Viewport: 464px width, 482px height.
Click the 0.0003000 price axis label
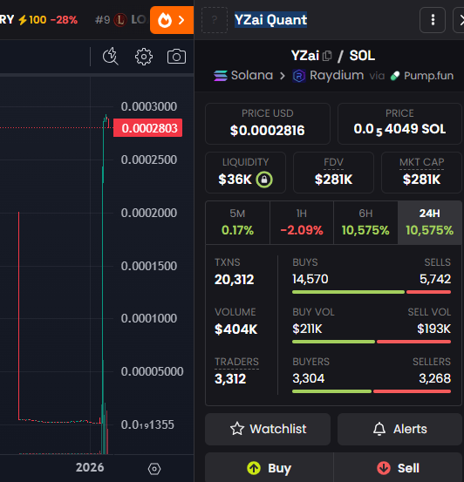tap(149, 106)
